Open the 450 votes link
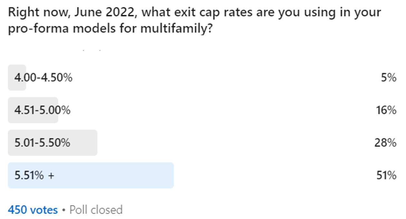Screen dimensions: 406x219 [x=33, y=210]
